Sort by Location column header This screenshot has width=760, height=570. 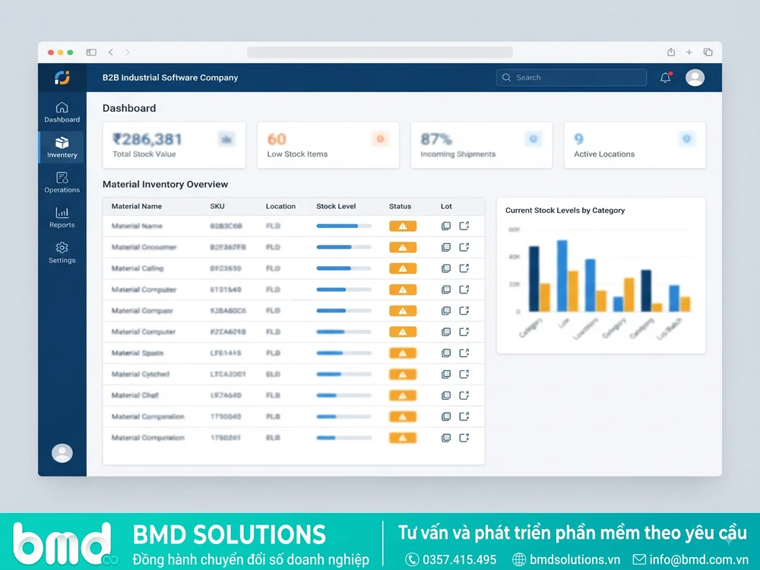coord(280,206)
